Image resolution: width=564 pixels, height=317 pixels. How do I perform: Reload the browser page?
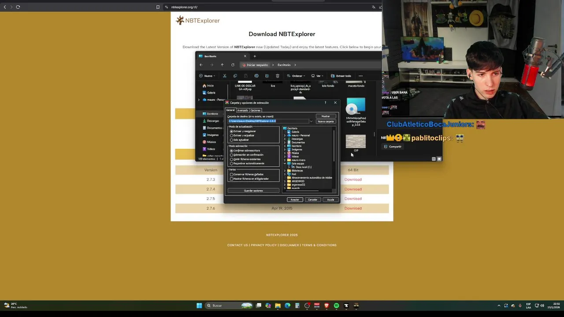[x=18, y=7]
